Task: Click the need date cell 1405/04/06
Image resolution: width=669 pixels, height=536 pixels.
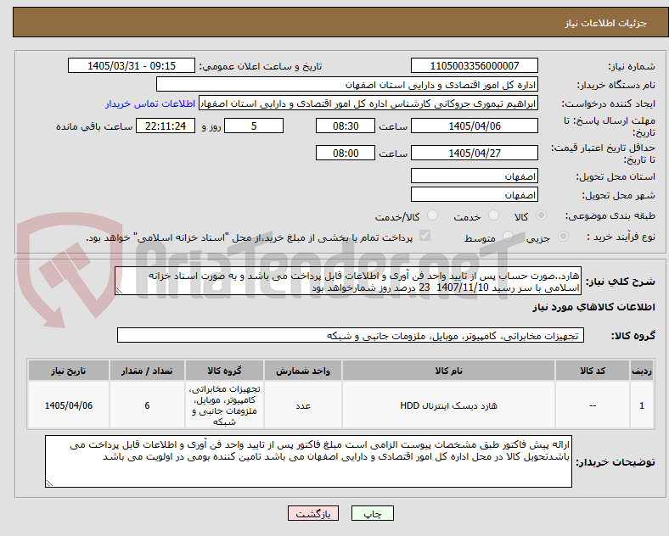Action: (69, 405)
